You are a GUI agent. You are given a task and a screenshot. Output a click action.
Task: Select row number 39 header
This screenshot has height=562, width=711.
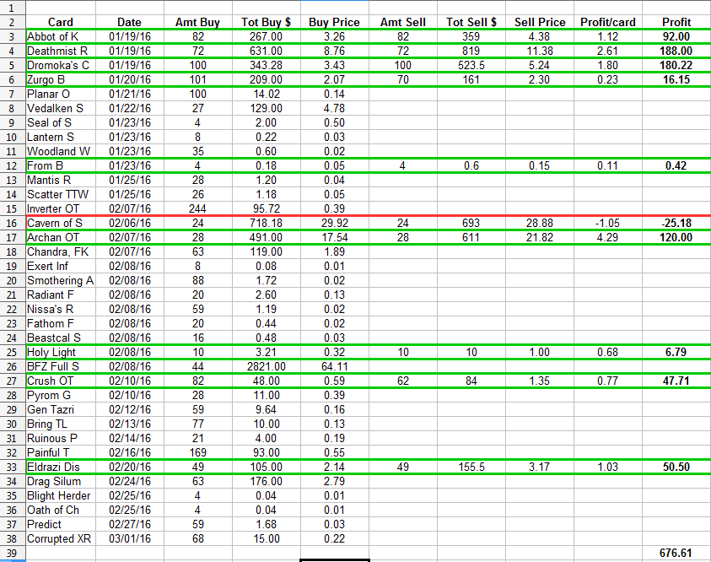pyautogui.click(x=13, y=553)
